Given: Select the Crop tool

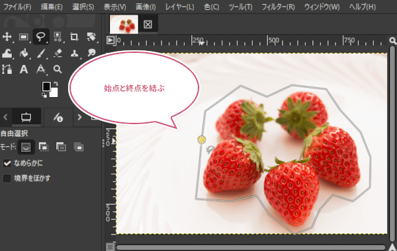Looking at the screenshot, I should pos(74,37).
